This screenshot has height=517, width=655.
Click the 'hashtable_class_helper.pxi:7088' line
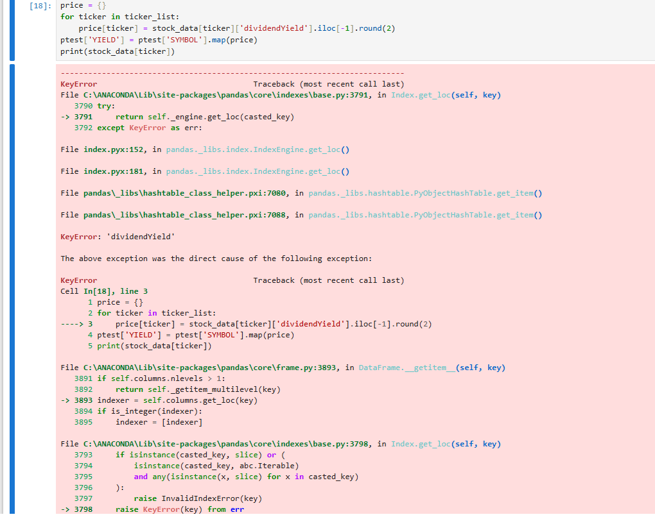(x=301, y=215)
